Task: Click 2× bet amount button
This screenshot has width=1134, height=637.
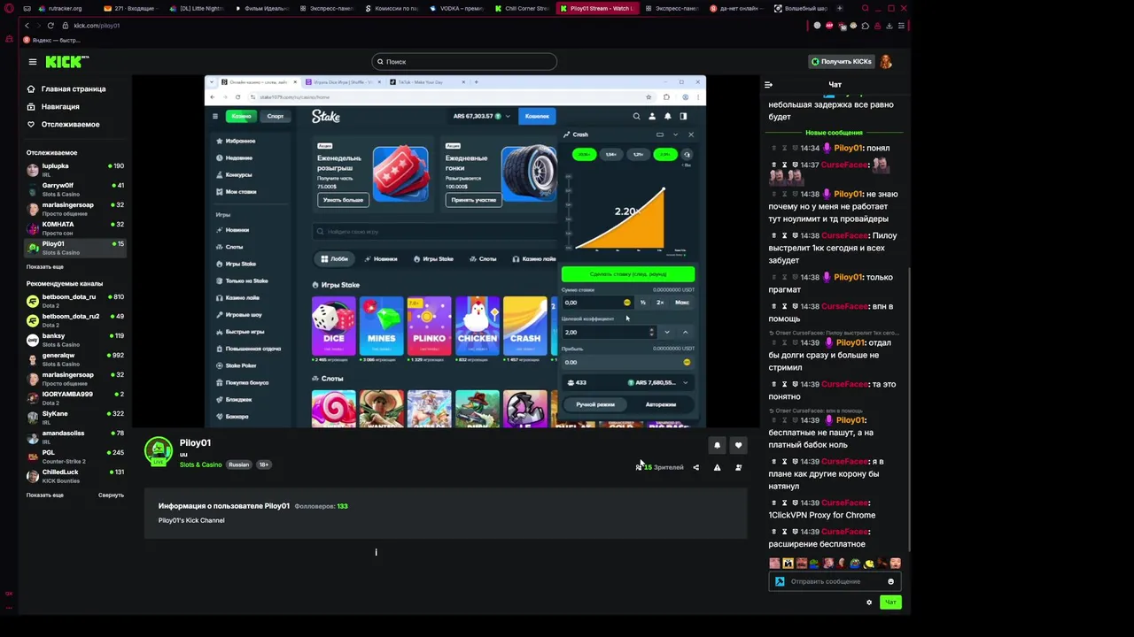Action: [x=659, y=303]
